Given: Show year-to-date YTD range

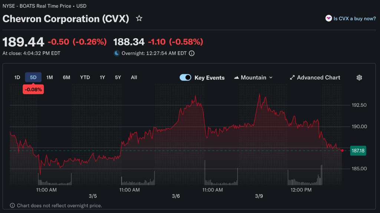Looking at the screenshot, I should pyautogui.click(x=85, y=77).
